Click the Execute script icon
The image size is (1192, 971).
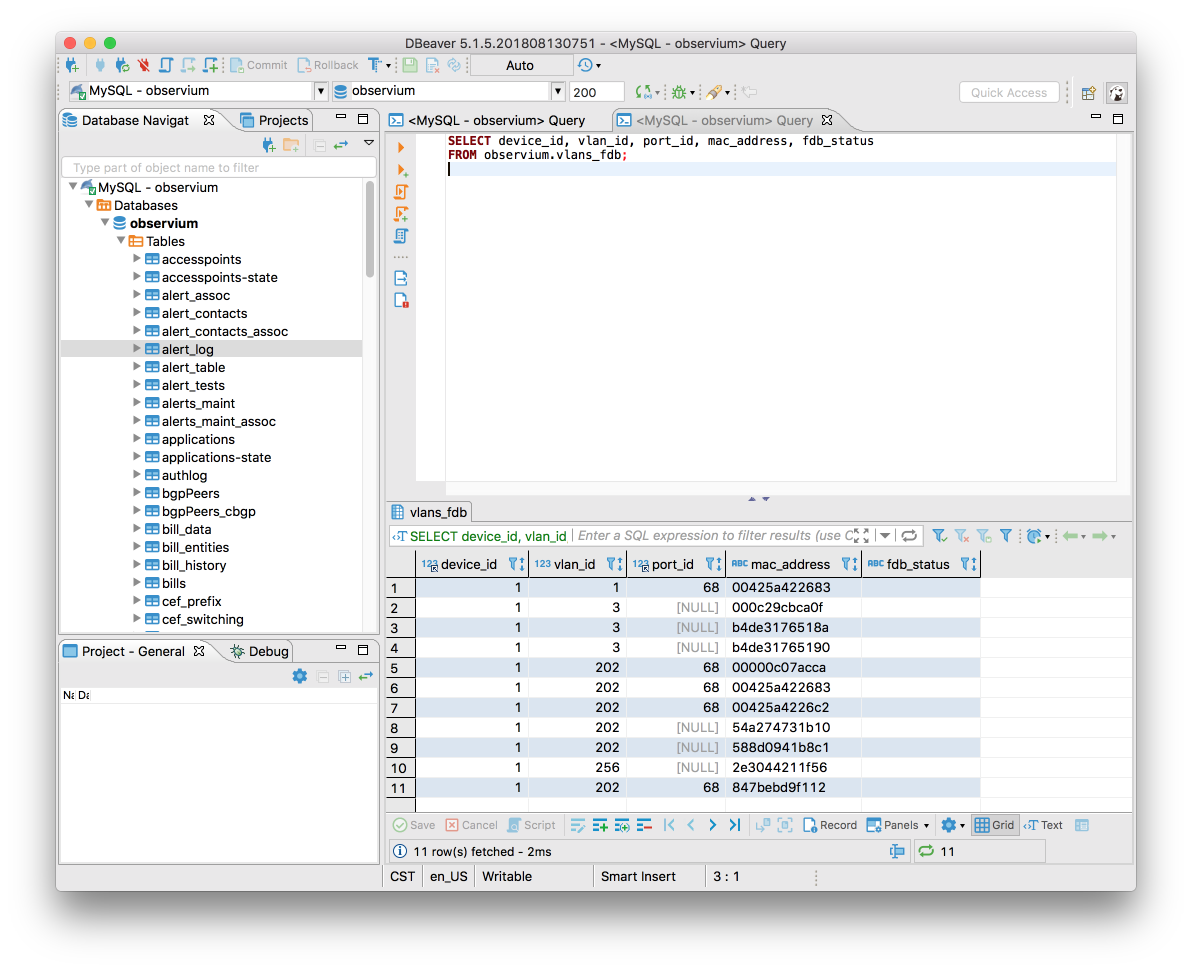click(x=401, y=192)
